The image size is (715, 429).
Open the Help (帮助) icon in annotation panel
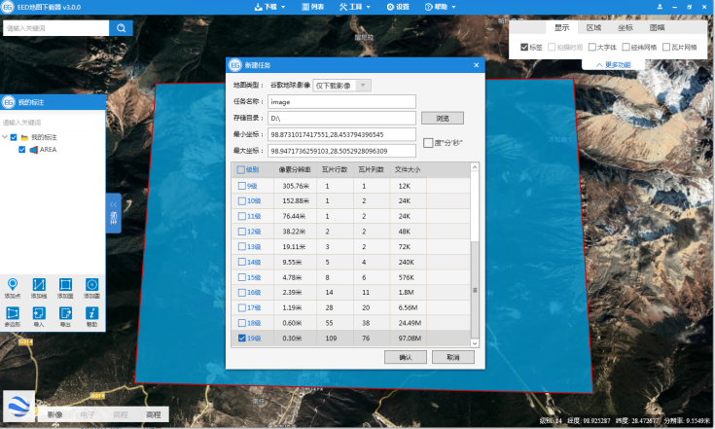[x=91, y=314]
